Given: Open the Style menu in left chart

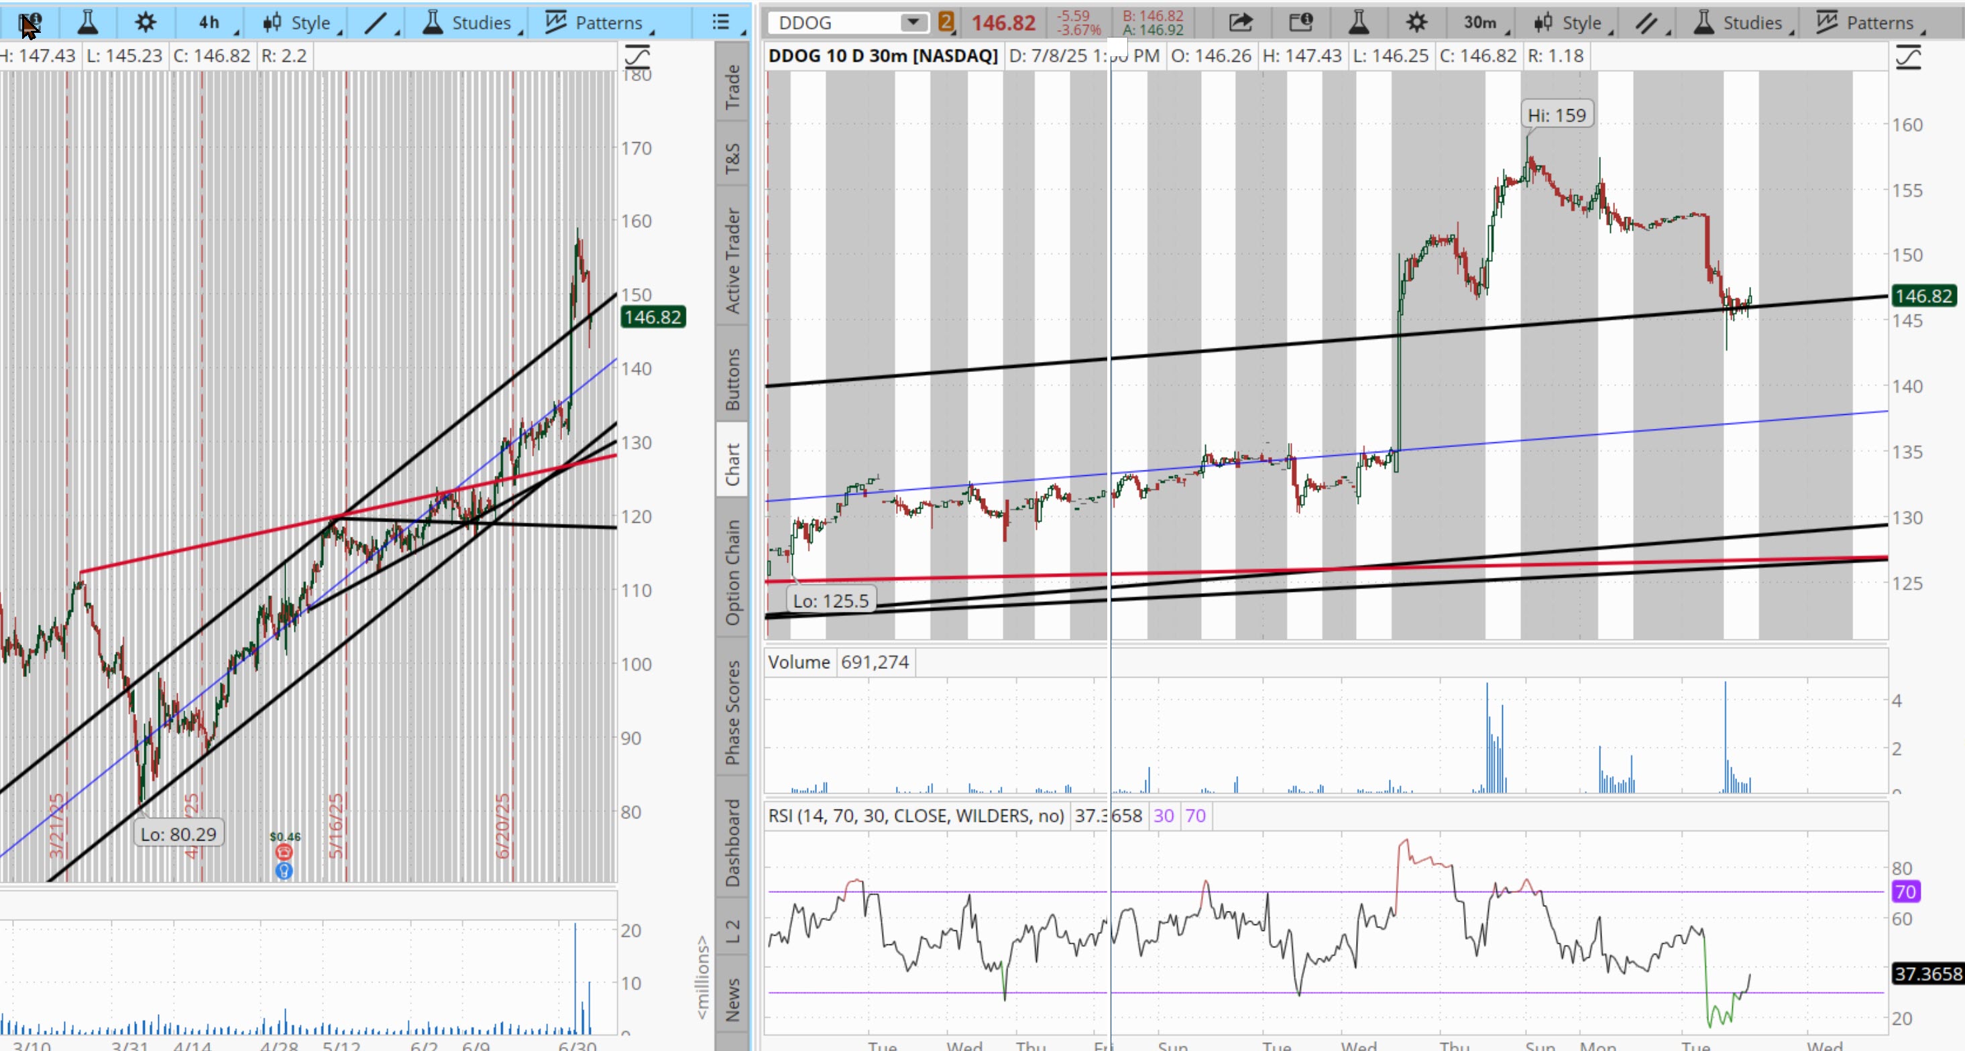Looking at the screenshot, I should [300, 22].
